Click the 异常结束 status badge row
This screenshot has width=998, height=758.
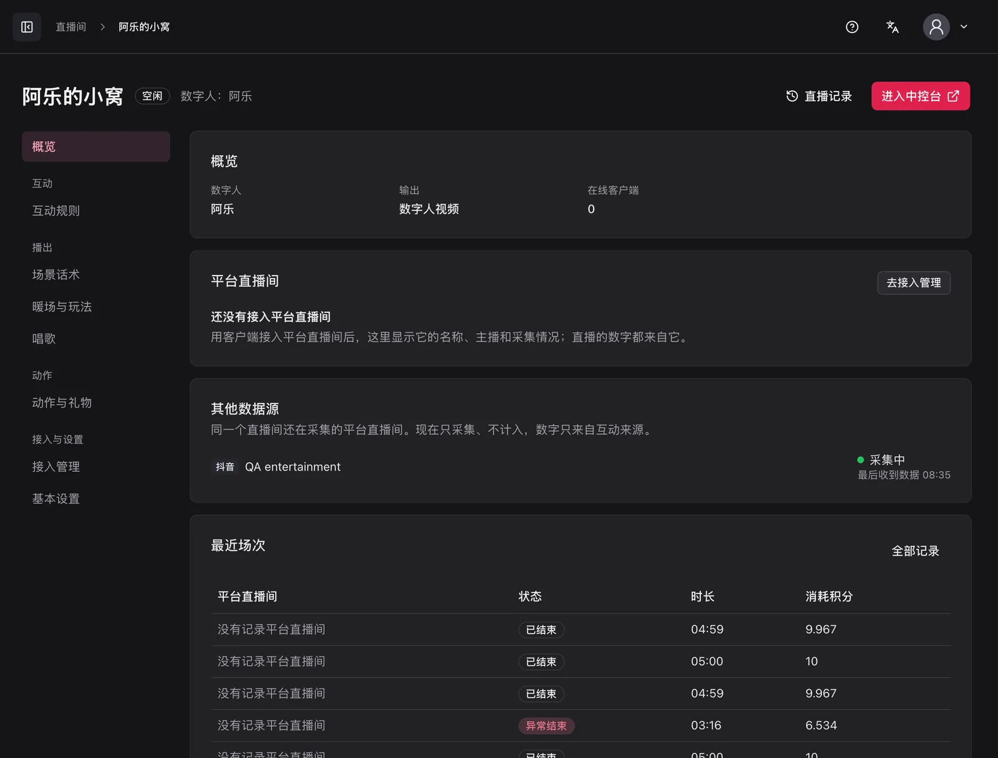pyautogui.click(x=581, y=726)
